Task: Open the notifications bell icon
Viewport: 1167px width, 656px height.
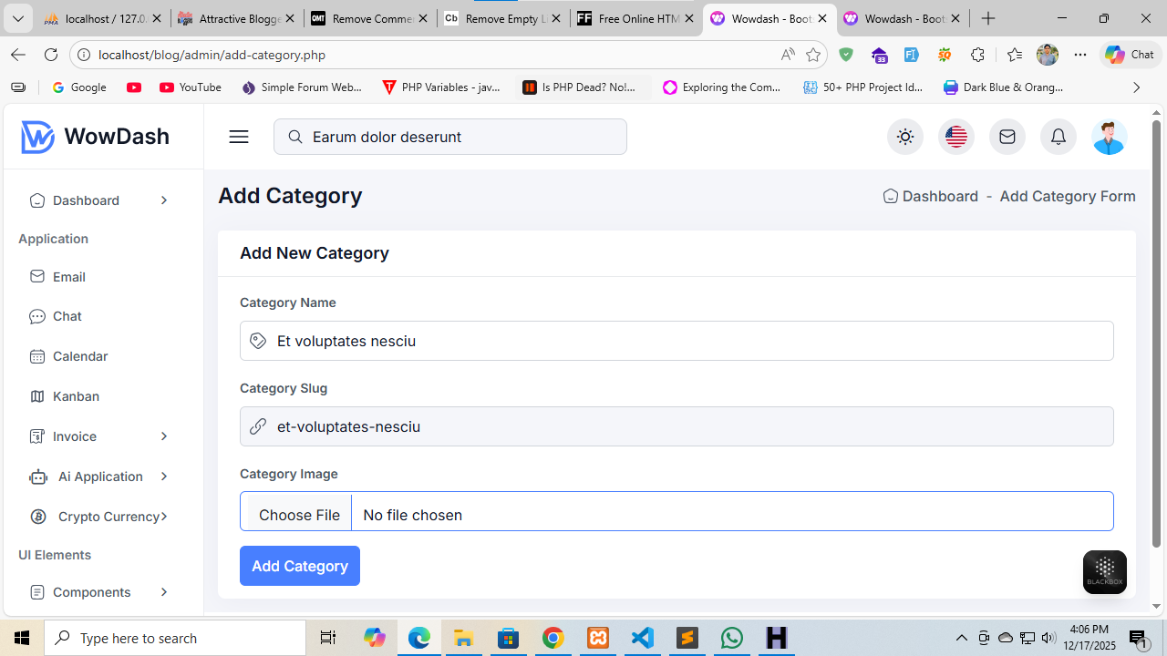Action: pos(1058,137)
